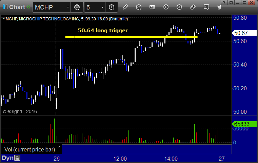Viewport: 258px width, 163px height.
Task: Select the yellow trigger line on chart
Action: pyautogui.click(x=131, y=37)
